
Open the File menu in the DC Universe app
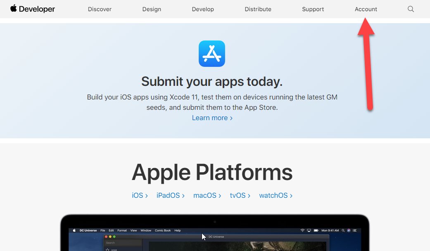point(103,230)
